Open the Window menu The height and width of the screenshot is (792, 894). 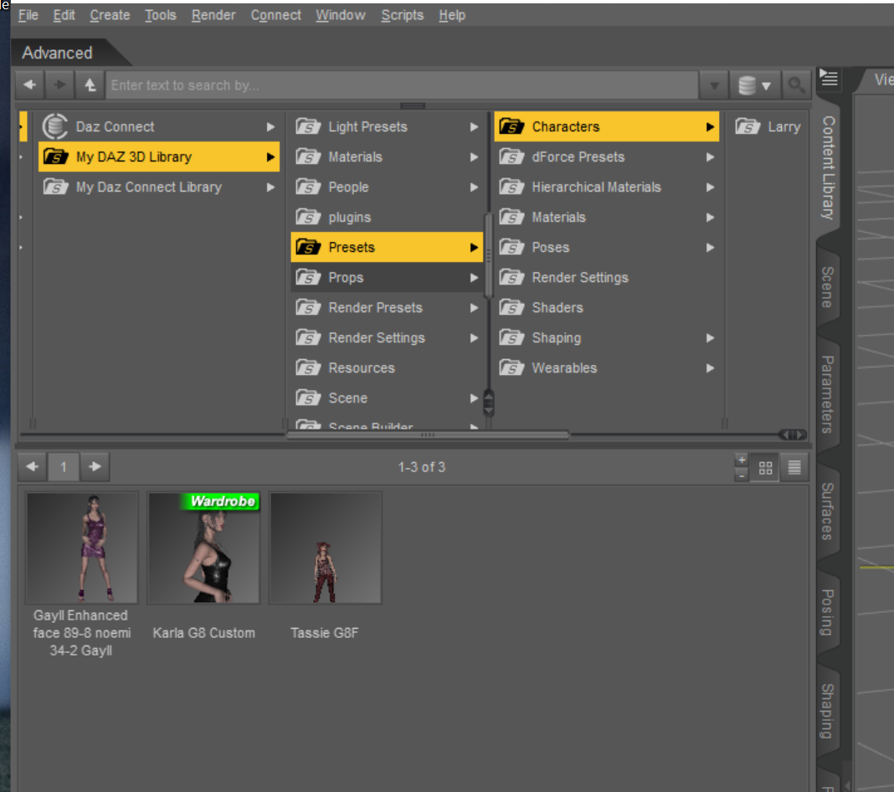(341, 15)
